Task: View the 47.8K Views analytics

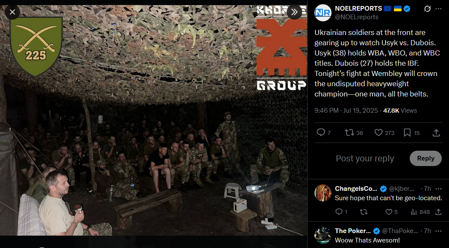Action: click(x=400, y=111)
